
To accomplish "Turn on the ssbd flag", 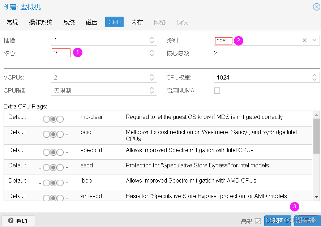I will [60, 167].
